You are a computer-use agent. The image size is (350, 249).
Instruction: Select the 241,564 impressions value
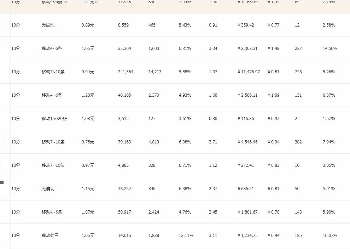coord(126,72)
